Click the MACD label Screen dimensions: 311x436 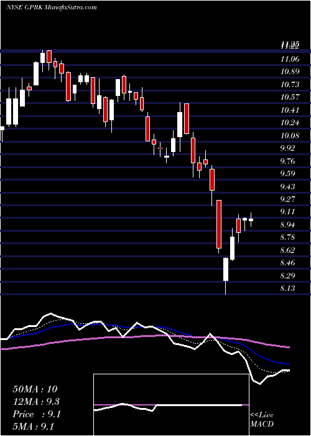(262, 424)
